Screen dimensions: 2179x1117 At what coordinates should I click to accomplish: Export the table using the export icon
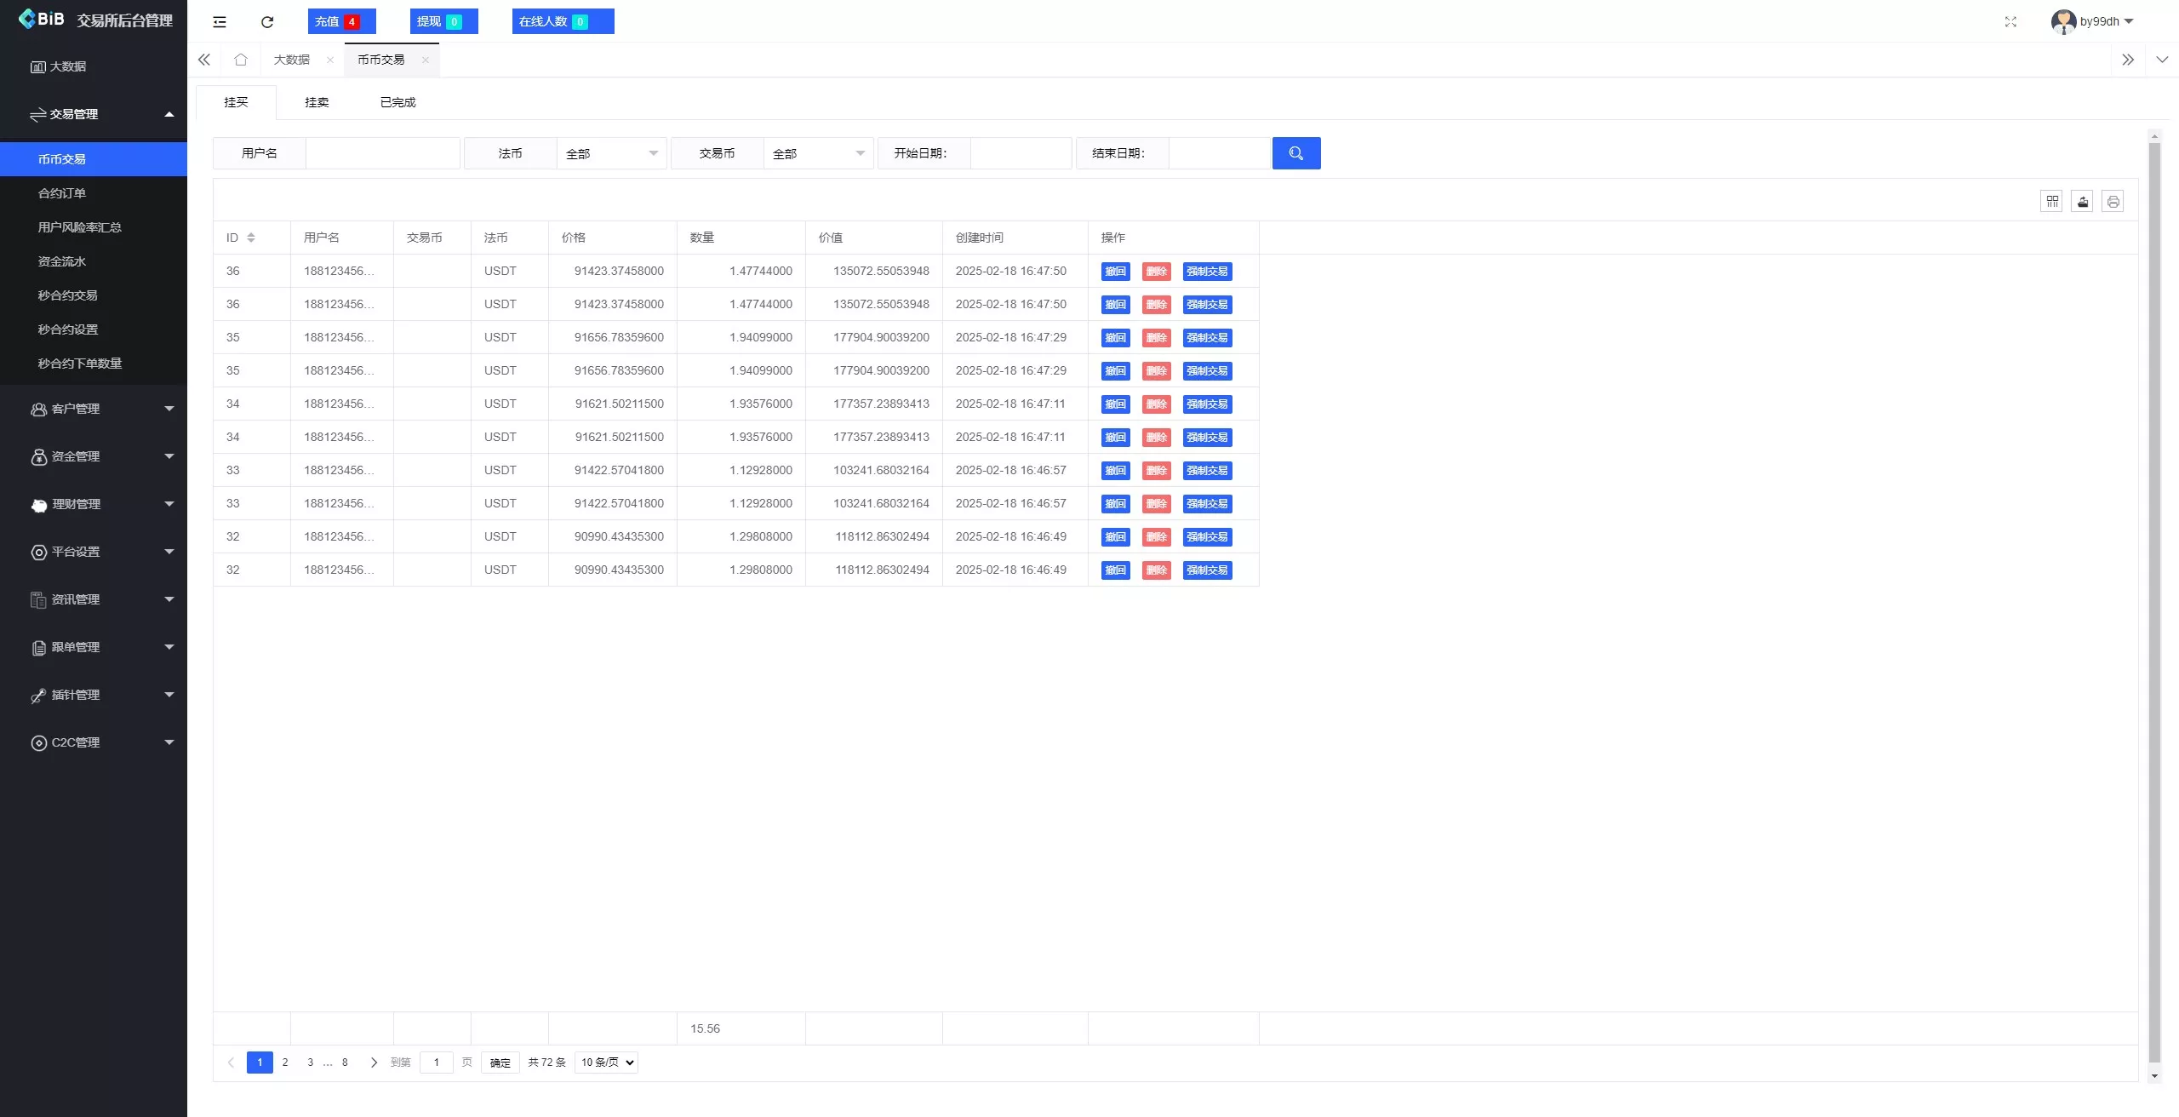pyautogui.click(x=2082, y=201)
